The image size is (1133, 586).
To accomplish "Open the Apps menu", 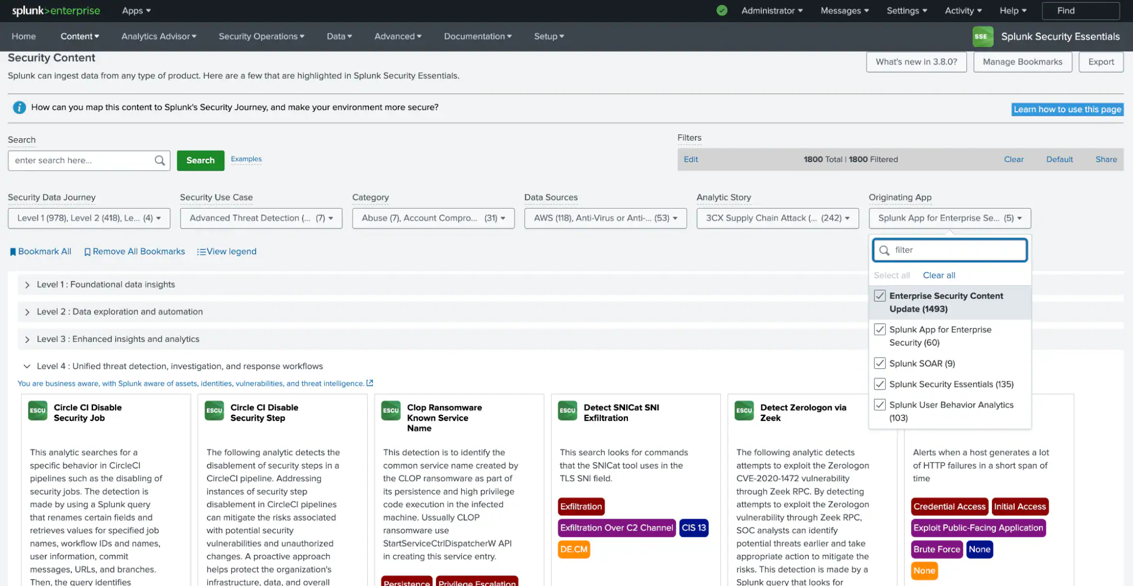I will (136, 11).
